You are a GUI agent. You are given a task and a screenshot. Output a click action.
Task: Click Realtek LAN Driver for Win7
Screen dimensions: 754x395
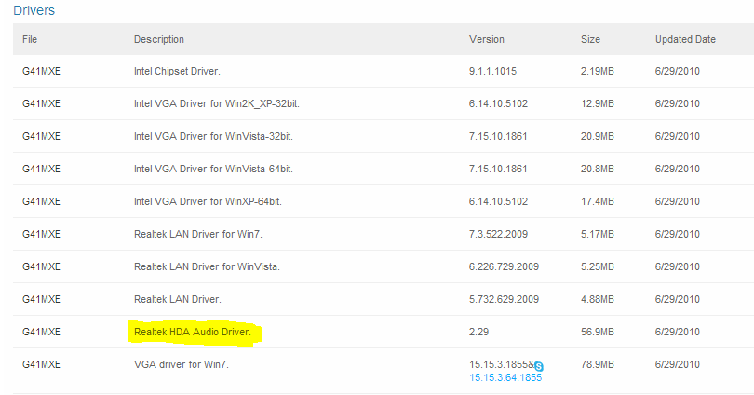click(x=198, y=235)
